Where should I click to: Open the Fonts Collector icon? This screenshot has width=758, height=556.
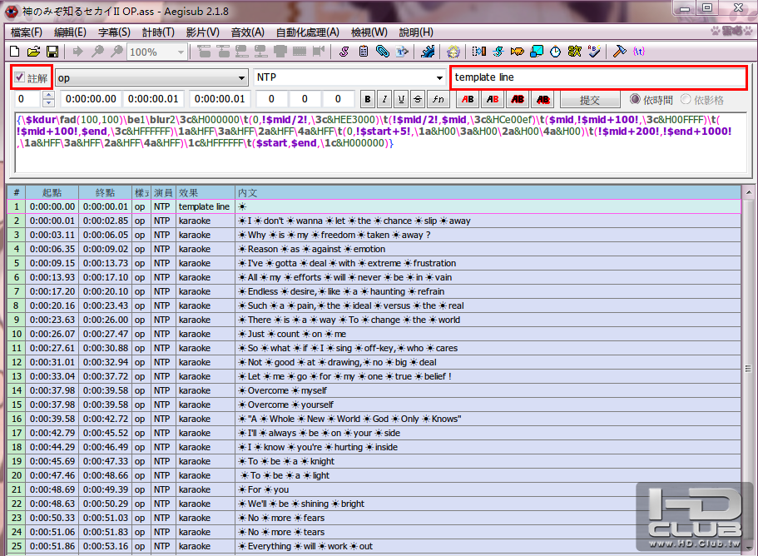click(402, 52)
